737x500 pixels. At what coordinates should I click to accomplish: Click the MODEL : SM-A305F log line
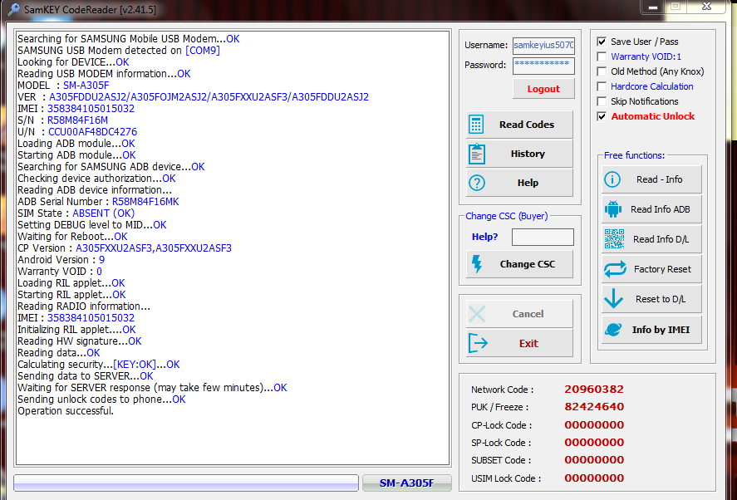(63, 85)
